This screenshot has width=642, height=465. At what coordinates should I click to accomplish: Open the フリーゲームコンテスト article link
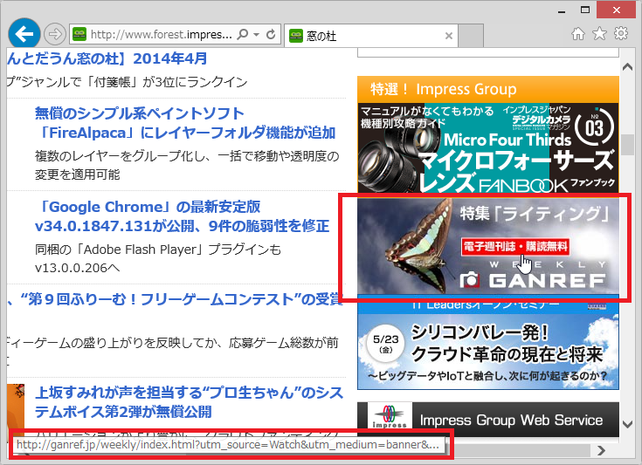coord(176,299)
